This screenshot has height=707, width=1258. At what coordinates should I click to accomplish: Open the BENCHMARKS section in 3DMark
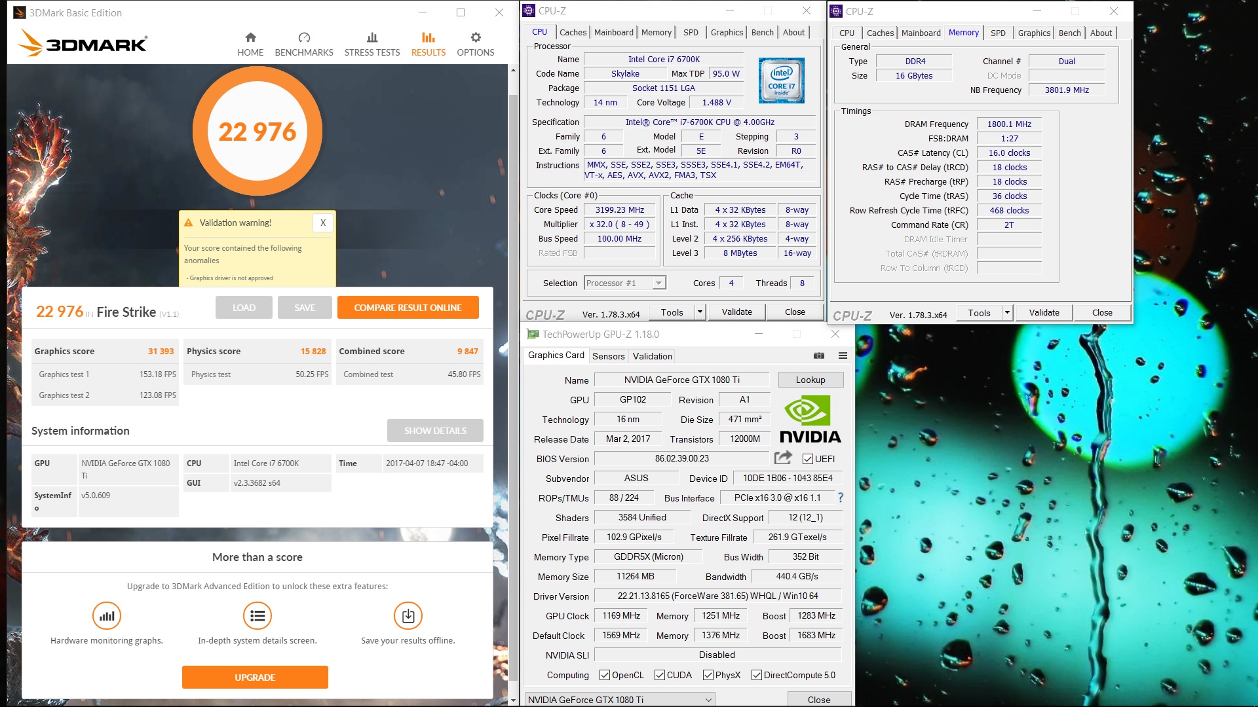click(304, 45)
